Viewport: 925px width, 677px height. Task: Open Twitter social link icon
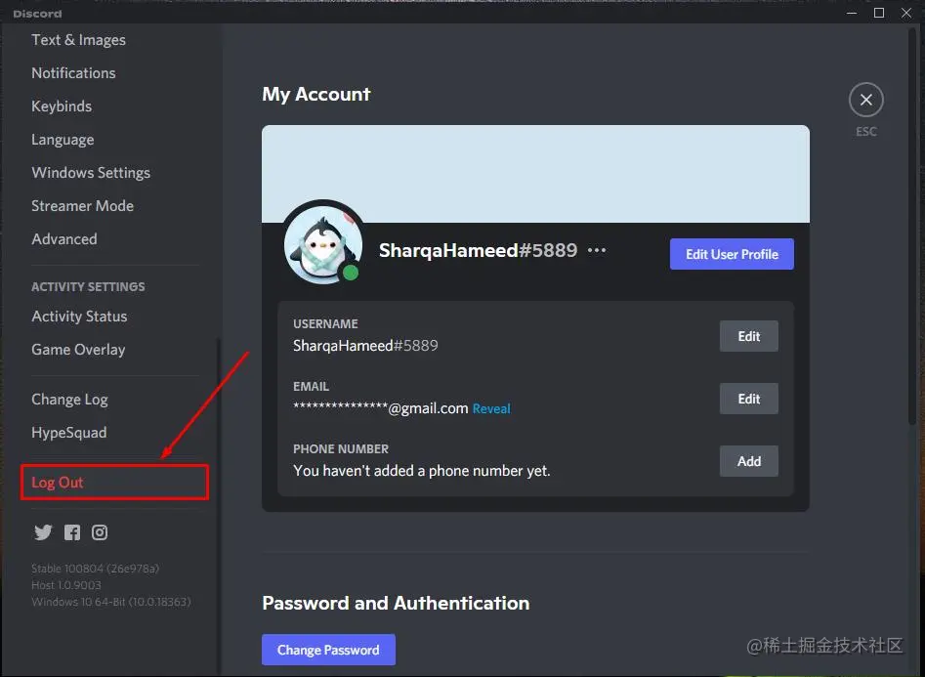point(43,532)
